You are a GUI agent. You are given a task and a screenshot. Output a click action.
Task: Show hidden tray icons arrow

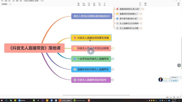tap(147, 100)
